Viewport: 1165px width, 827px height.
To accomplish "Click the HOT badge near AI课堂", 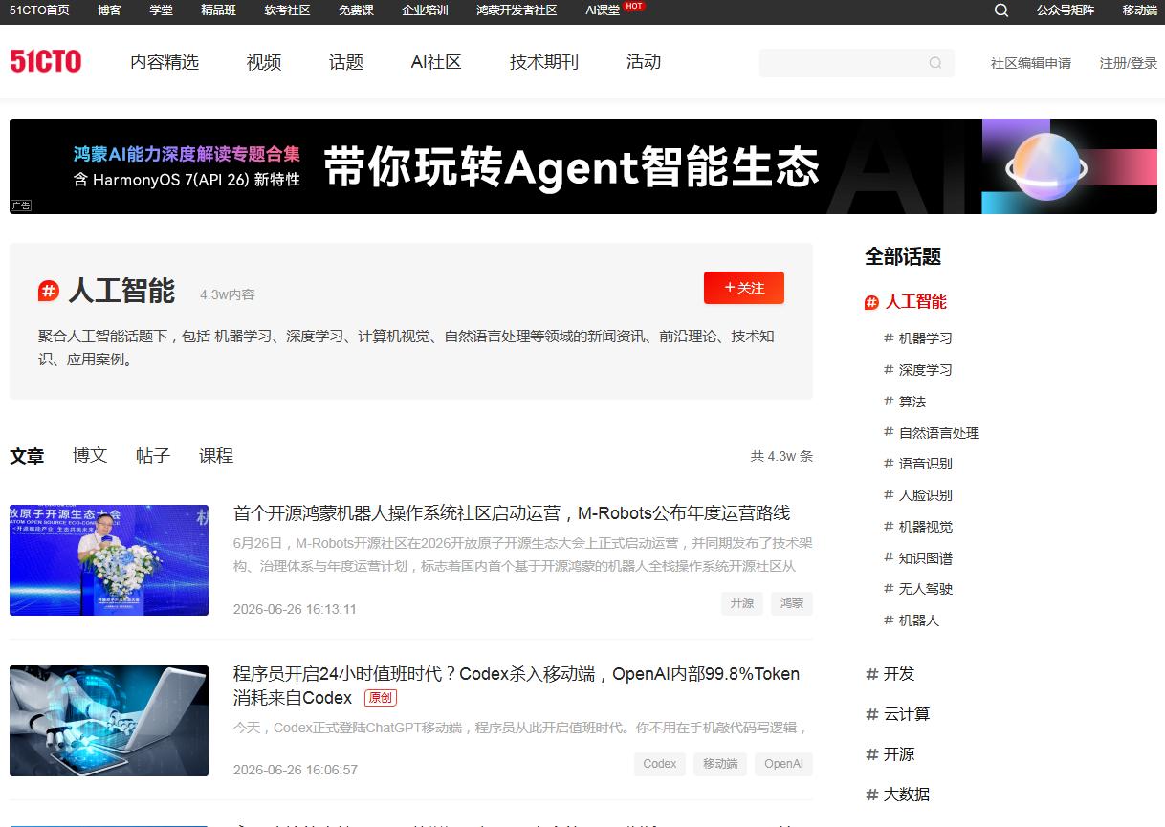I will coord(634,6).
